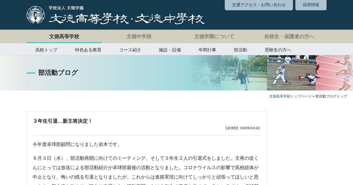This screenshot has height=185, width=353.
Task: Click baseball batter photo in banner
Action: pyautogui.click(x=291, y=73)
